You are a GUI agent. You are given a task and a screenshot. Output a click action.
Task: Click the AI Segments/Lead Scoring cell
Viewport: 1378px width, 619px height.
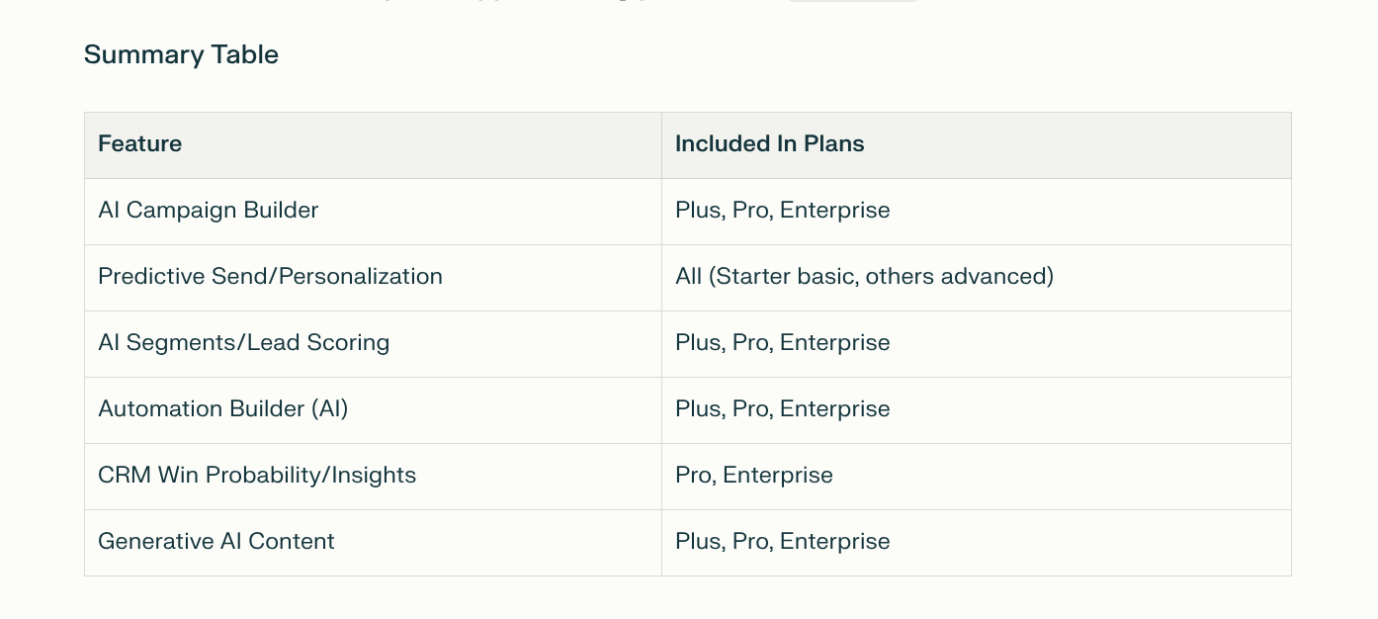(x=373, y=344)
